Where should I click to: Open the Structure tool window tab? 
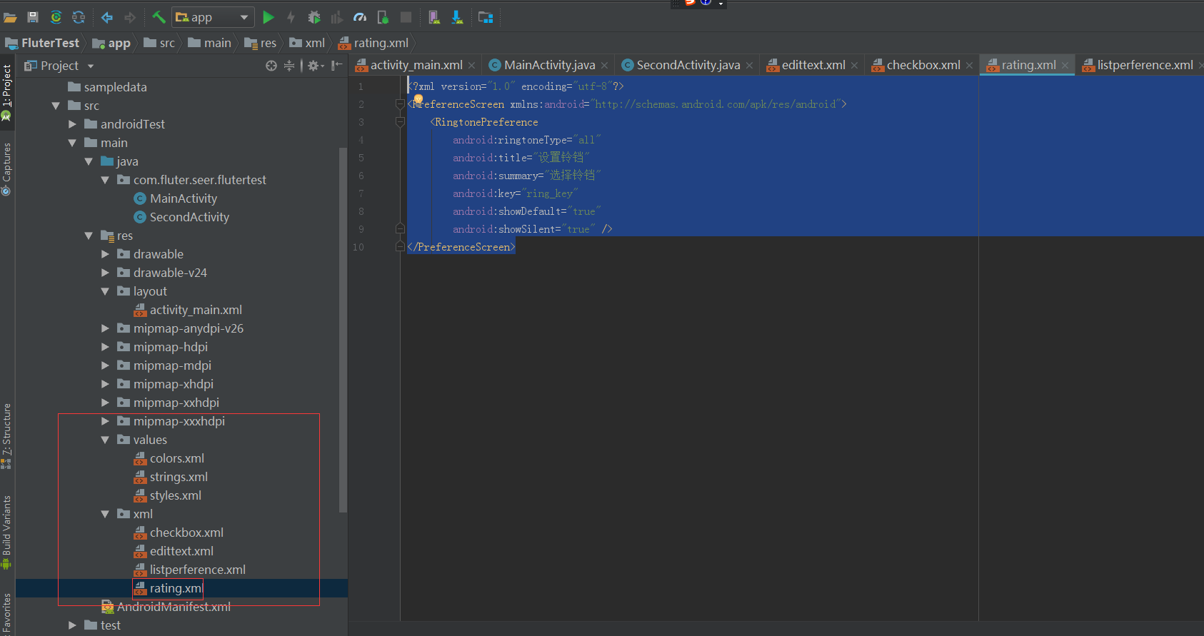pyautogui.click(x=7, y=435)
